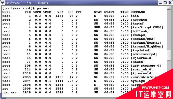Click the 'VSZ' column header
The height and width of the screenshot is (99, 173).
point(60,12)
